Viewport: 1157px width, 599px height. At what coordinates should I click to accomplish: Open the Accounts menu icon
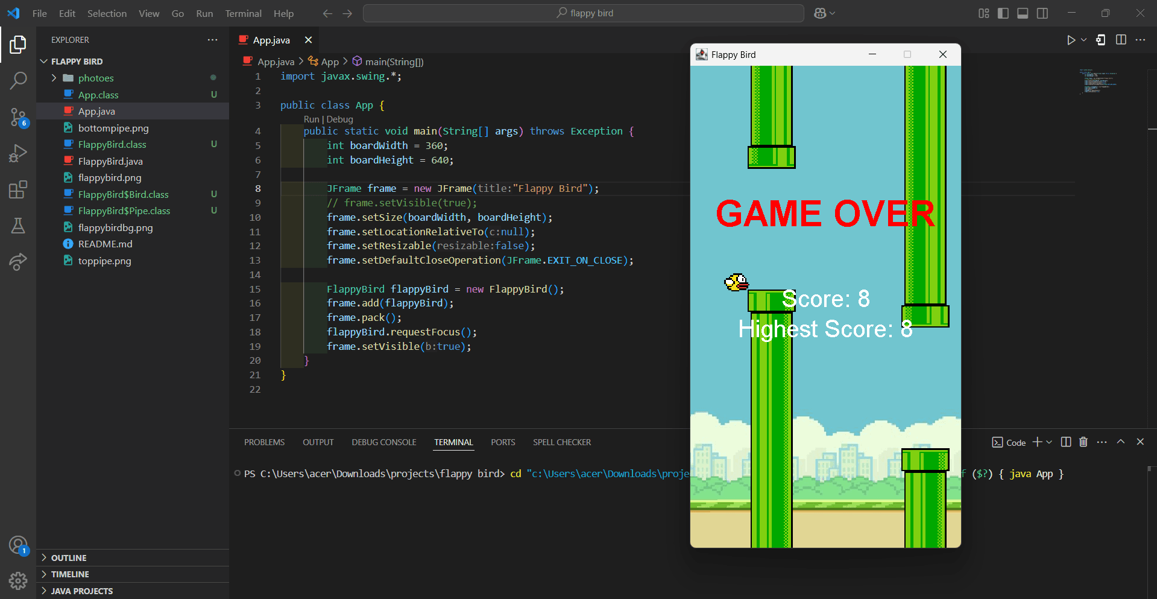(18, 545)
